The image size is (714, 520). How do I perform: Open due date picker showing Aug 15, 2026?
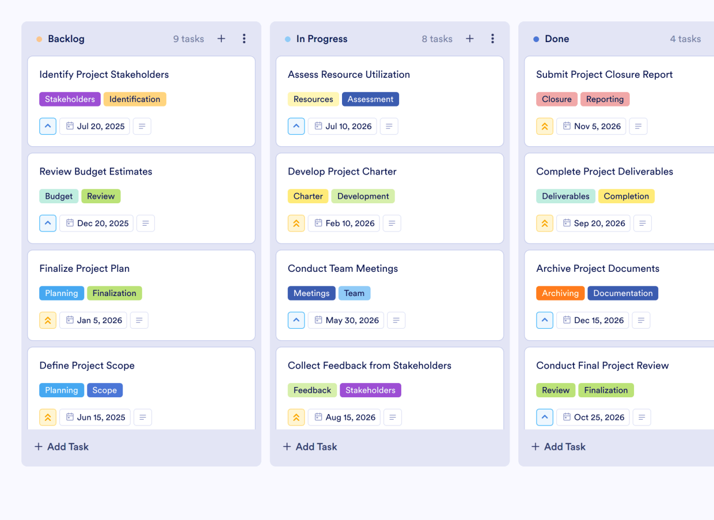[344, 417]
